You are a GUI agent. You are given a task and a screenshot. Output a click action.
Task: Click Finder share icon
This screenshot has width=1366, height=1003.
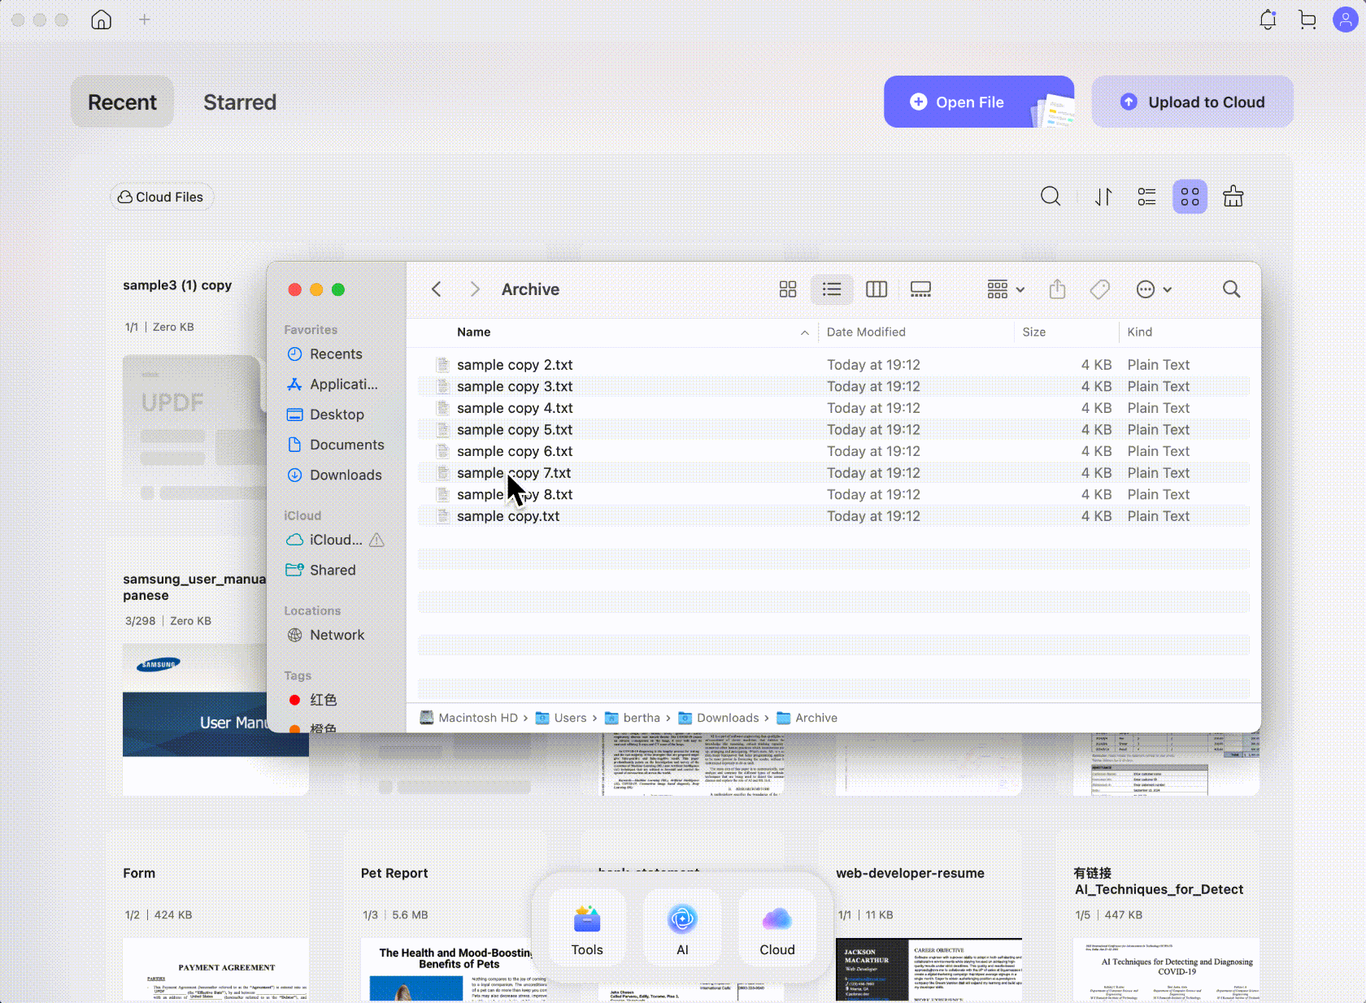click(1057, 289)
